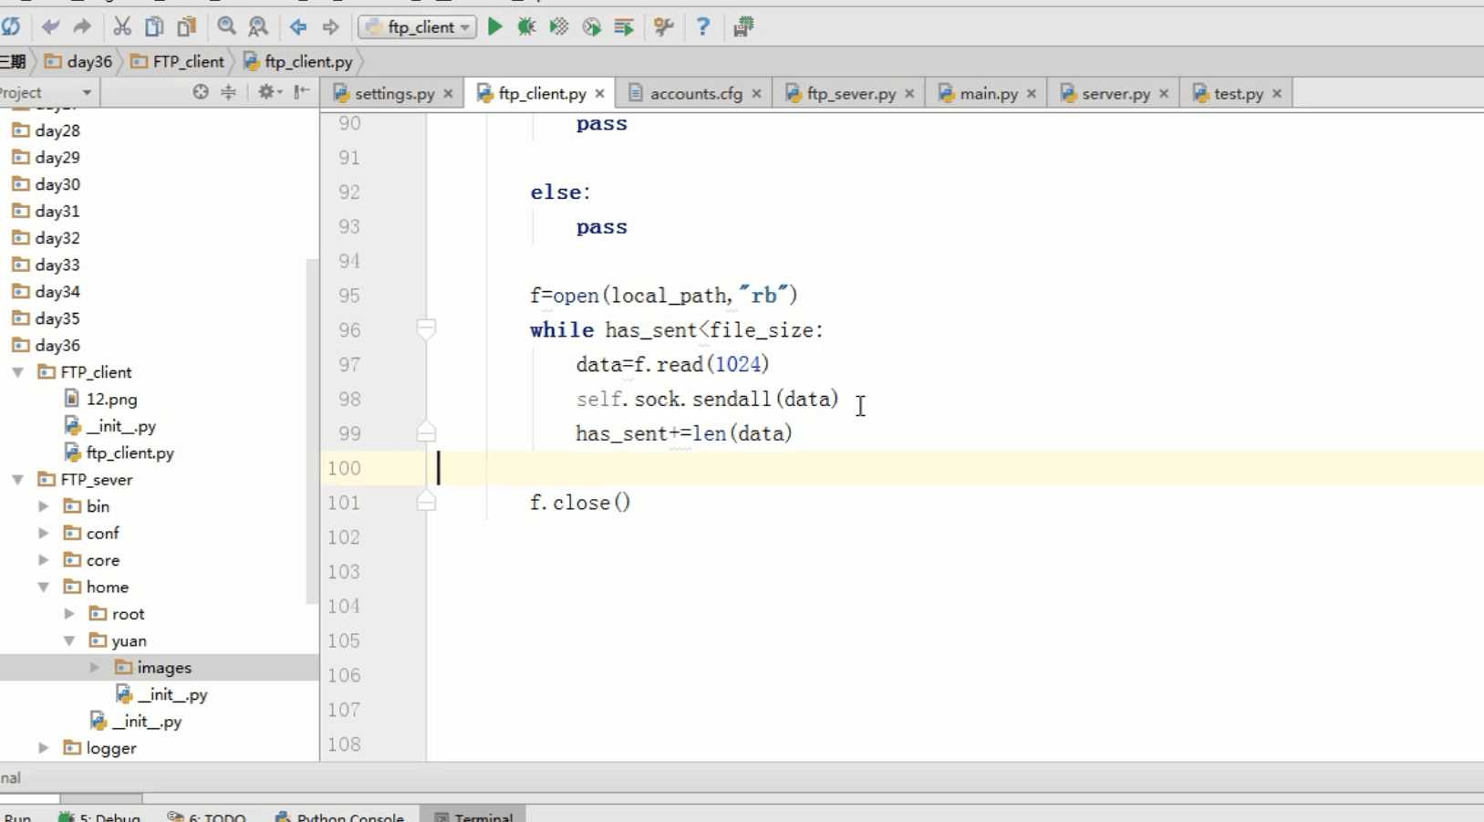Expand the conf folder
The width and height of the screenshot is (1484, 822).
coord(43,533)
